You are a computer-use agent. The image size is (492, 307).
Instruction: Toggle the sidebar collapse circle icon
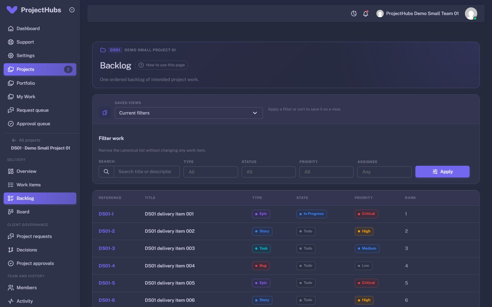(72, 10)
